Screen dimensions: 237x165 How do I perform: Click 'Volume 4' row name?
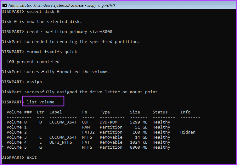tap(17, 142)
